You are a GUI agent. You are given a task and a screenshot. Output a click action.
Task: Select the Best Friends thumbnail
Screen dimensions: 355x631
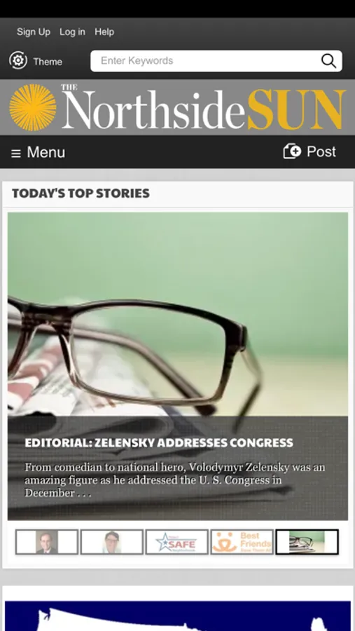click(x=242, y=542)
